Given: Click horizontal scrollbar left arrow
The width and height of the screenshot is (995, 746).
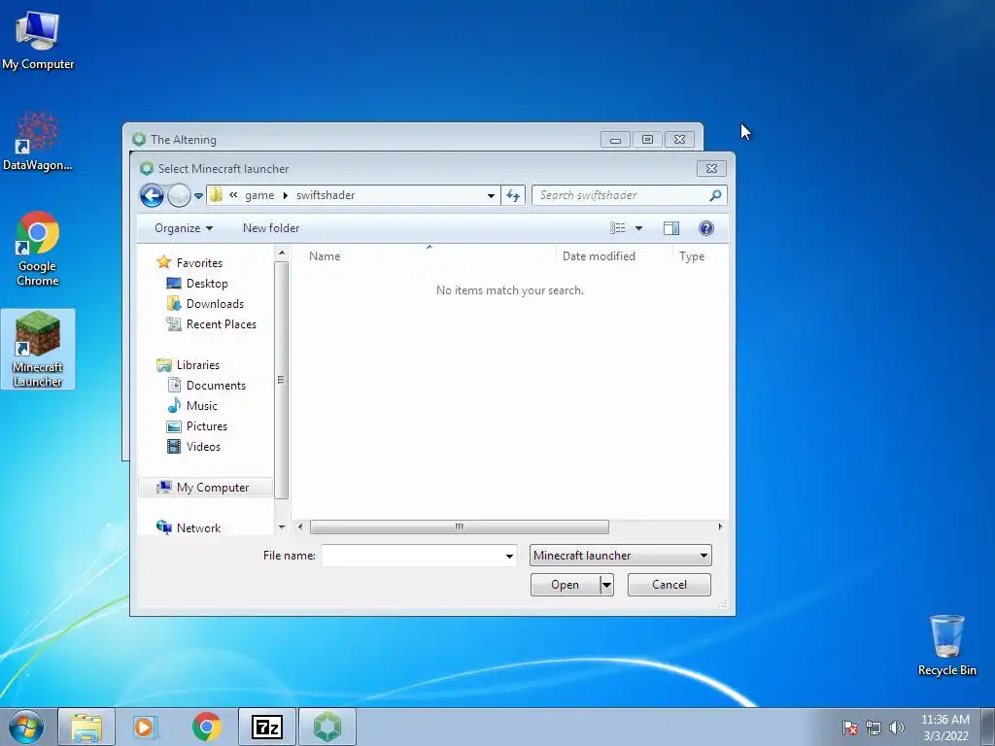Looking at the screenshot, I should (x=300, y=526).
